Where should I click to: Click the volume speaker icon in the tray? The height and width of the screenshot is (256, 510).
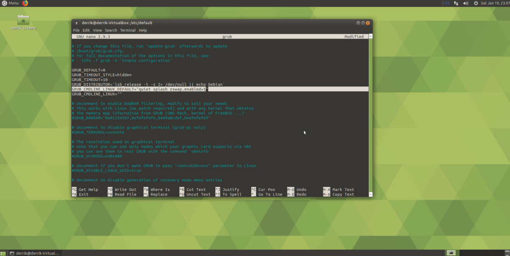[466, 3]
